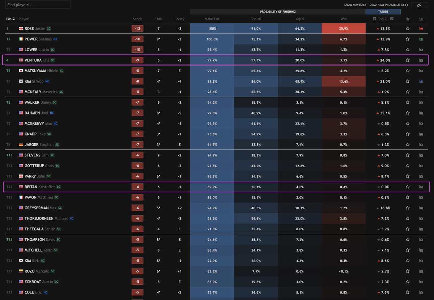The width and height of the screenshot is (434, 300).
Task: Click KIM S.H. 92.9% make cut cell
Action: (x=212, y=261)
